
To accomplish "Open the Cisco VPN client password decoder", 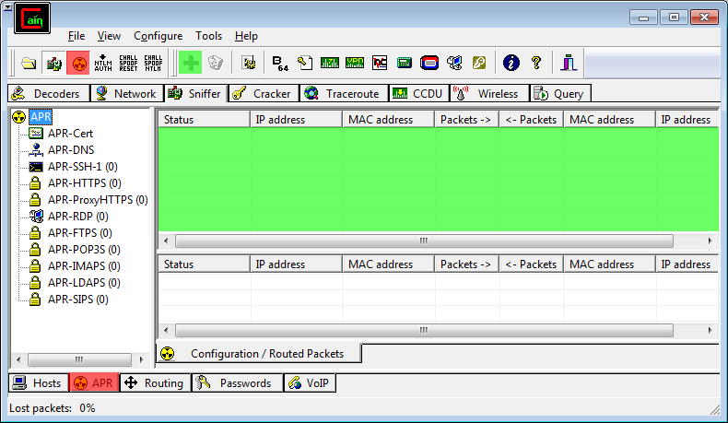I will tap(355, 63).
